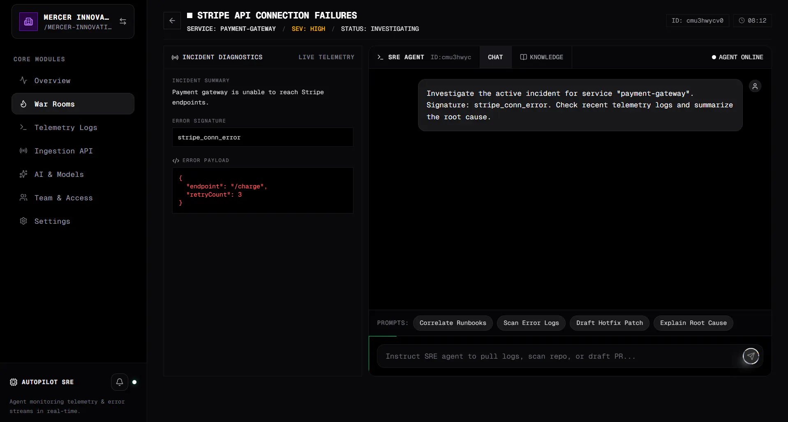The height and width of the screenshot is (422, 788).
Task: Click the Error Payload code icon
Action: (x=176, y=160)
